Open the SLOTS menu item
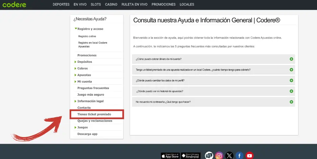This screenshot has height=159, width=317. pos(96,4)
